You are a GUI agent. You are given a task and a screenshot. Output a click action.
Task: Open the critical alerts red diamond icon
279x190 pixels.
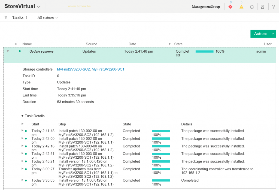click(230, 7)
